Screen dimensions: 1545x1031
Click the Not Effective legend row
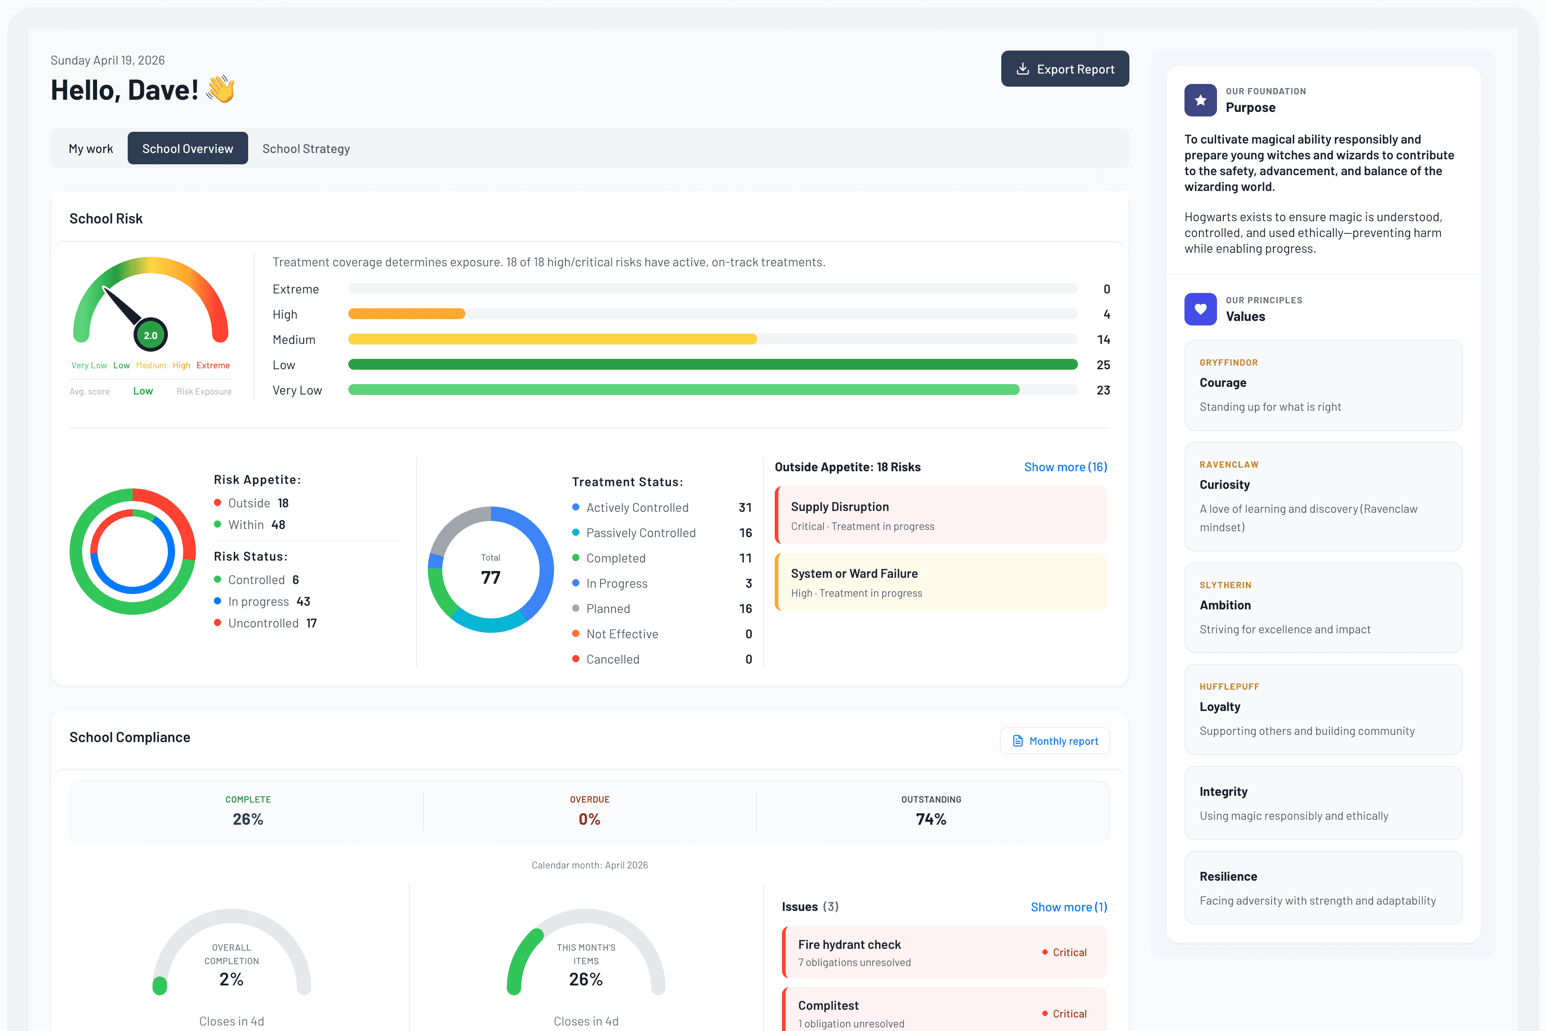[x=662, y=634]
